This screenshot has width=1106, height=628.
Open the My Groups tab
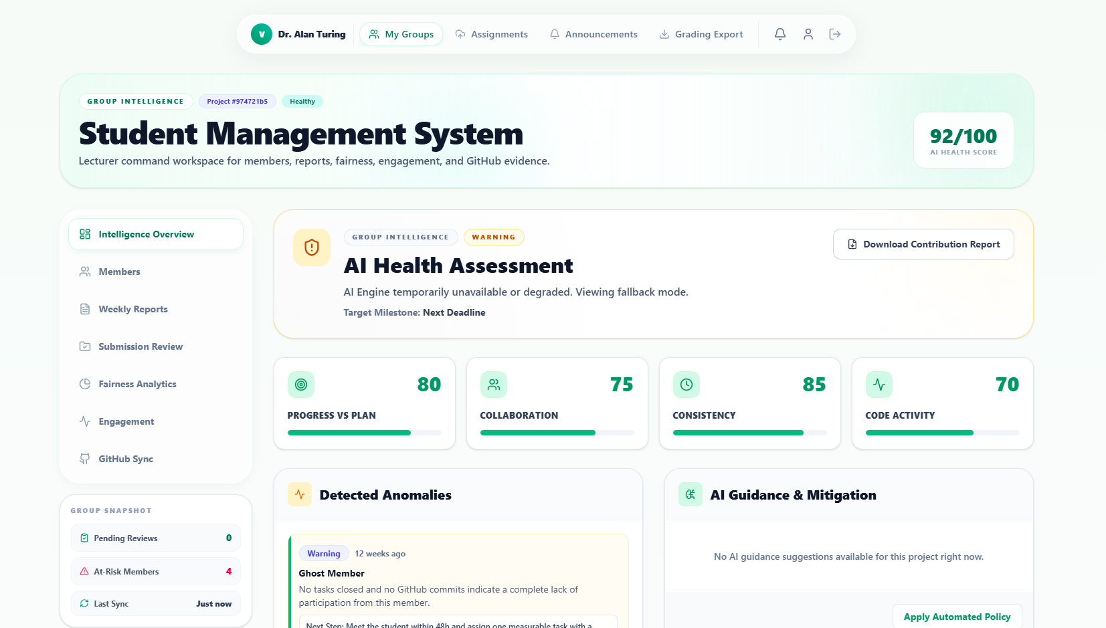(x=401, y=34)
